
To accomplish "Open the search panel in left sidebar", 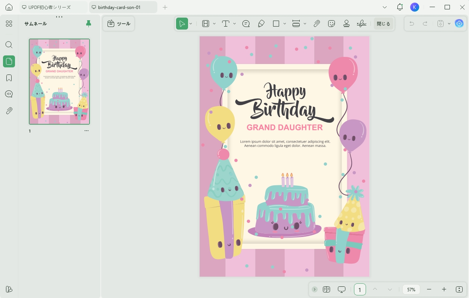I will coord(9,45).
